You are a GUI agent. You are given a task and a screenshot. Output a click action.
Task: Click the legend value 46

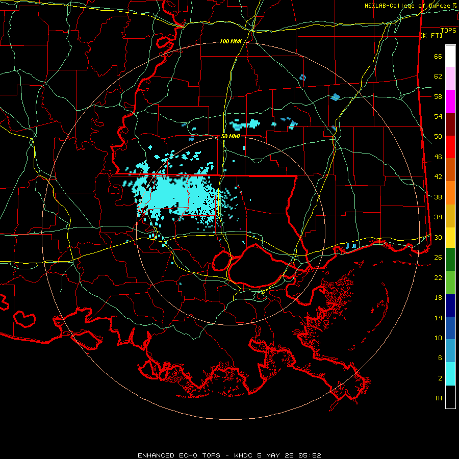438,157
